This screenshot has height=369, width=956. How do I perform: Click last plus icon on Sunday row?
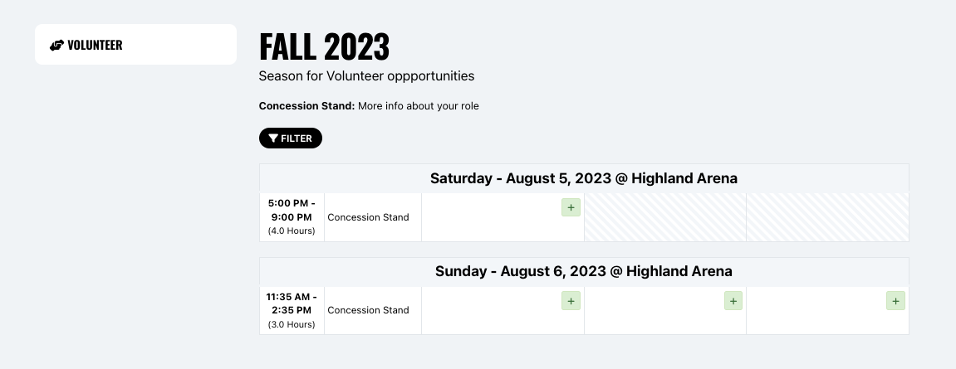click(x=895, y=300)
